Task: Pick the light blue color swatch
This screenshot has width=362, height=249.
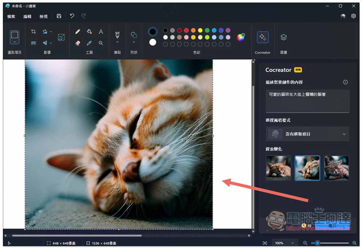Action: [x=214, y=37]
